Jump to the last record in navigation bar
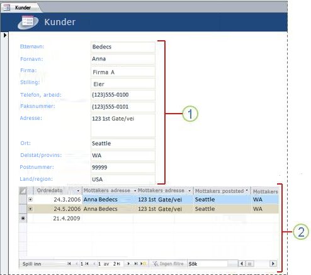 pos(136,264)
